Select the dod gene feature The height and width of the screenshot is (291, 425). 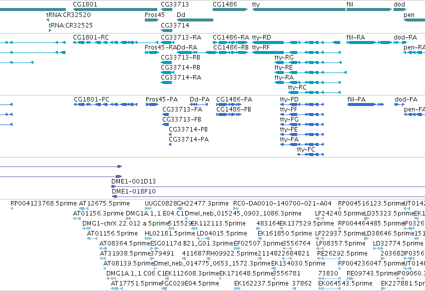[400, 9]
